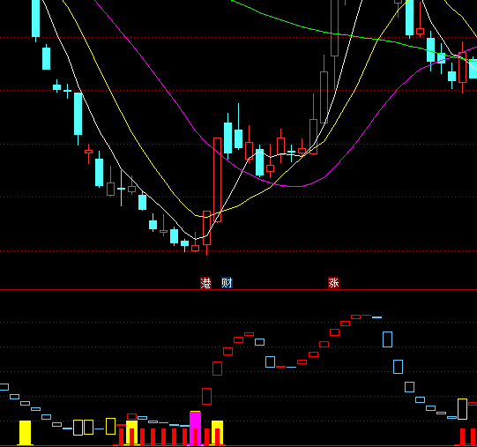Select the red divider line between chart panels

point(238,290)
